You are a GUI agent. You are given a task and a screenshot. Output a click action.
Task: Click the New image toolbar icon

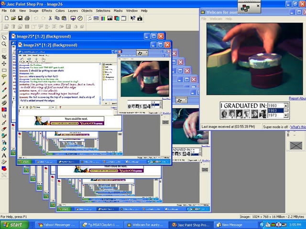(x=6, y=18)
